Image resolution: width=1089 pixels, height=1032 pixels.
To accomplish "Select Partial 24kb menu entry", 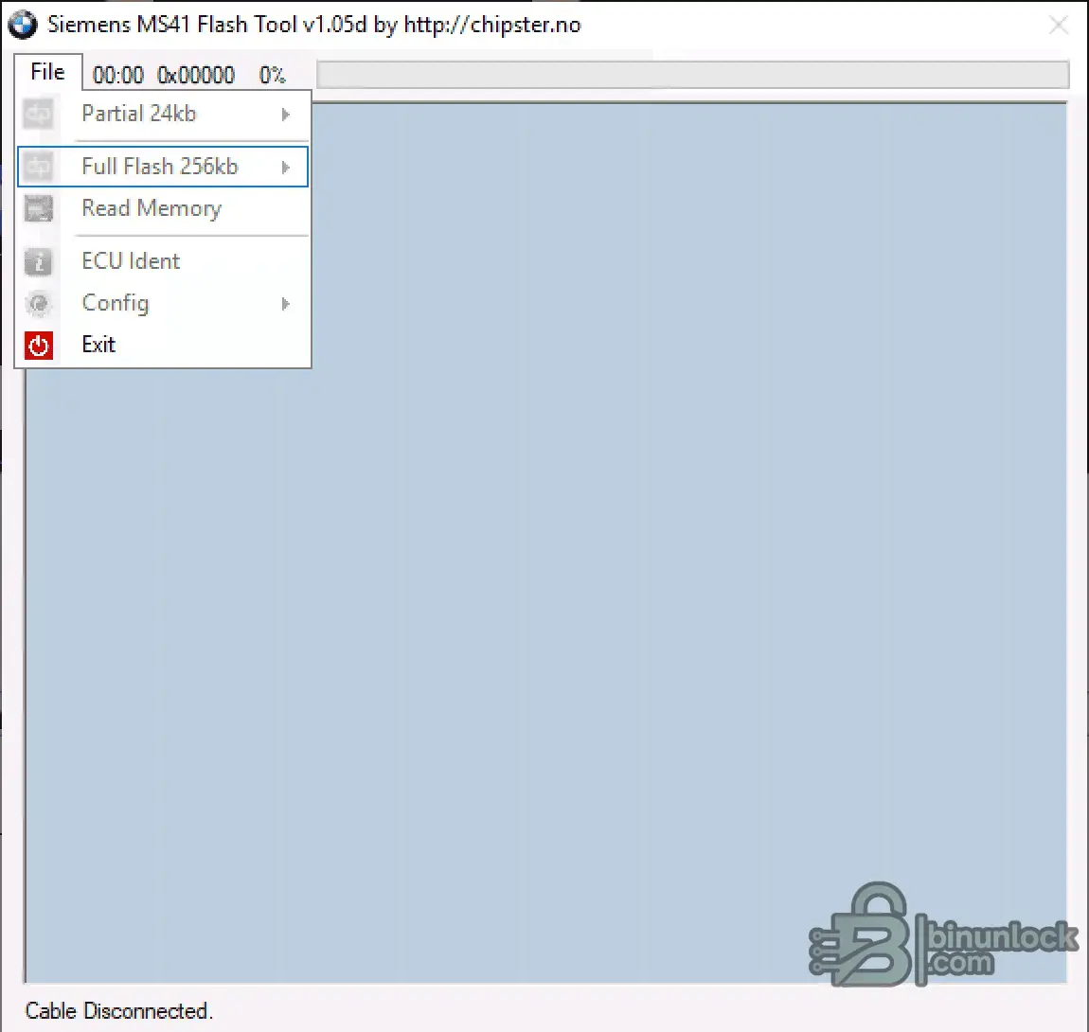I will click(x=163, y=114).
